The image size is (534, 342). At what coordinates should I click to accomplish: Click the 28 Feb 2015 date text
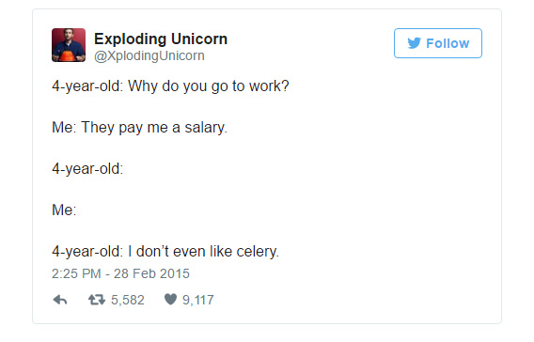click(x=151, y=273)
